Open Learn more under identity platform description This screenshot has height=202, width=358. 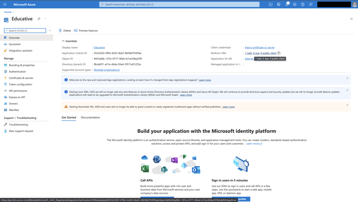coord(254,144)
